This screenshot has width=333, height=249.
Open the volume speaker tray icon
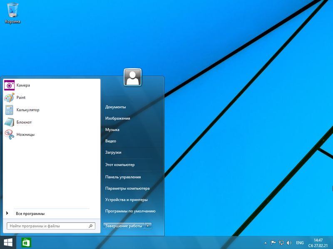[x=289, y=242]
